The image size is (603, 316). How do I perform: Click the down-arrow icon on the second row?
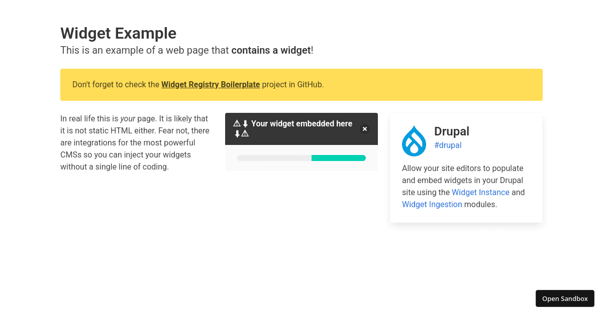pos(237,133)
